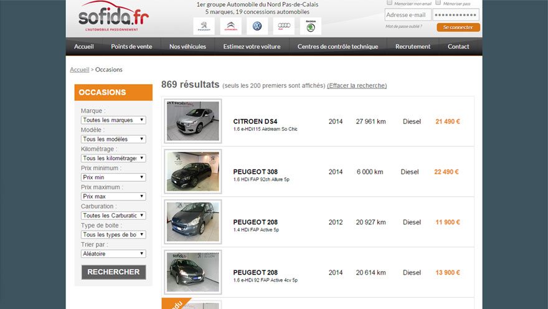
Task: Open Nos véhicules menu
Action: [187, 47]
